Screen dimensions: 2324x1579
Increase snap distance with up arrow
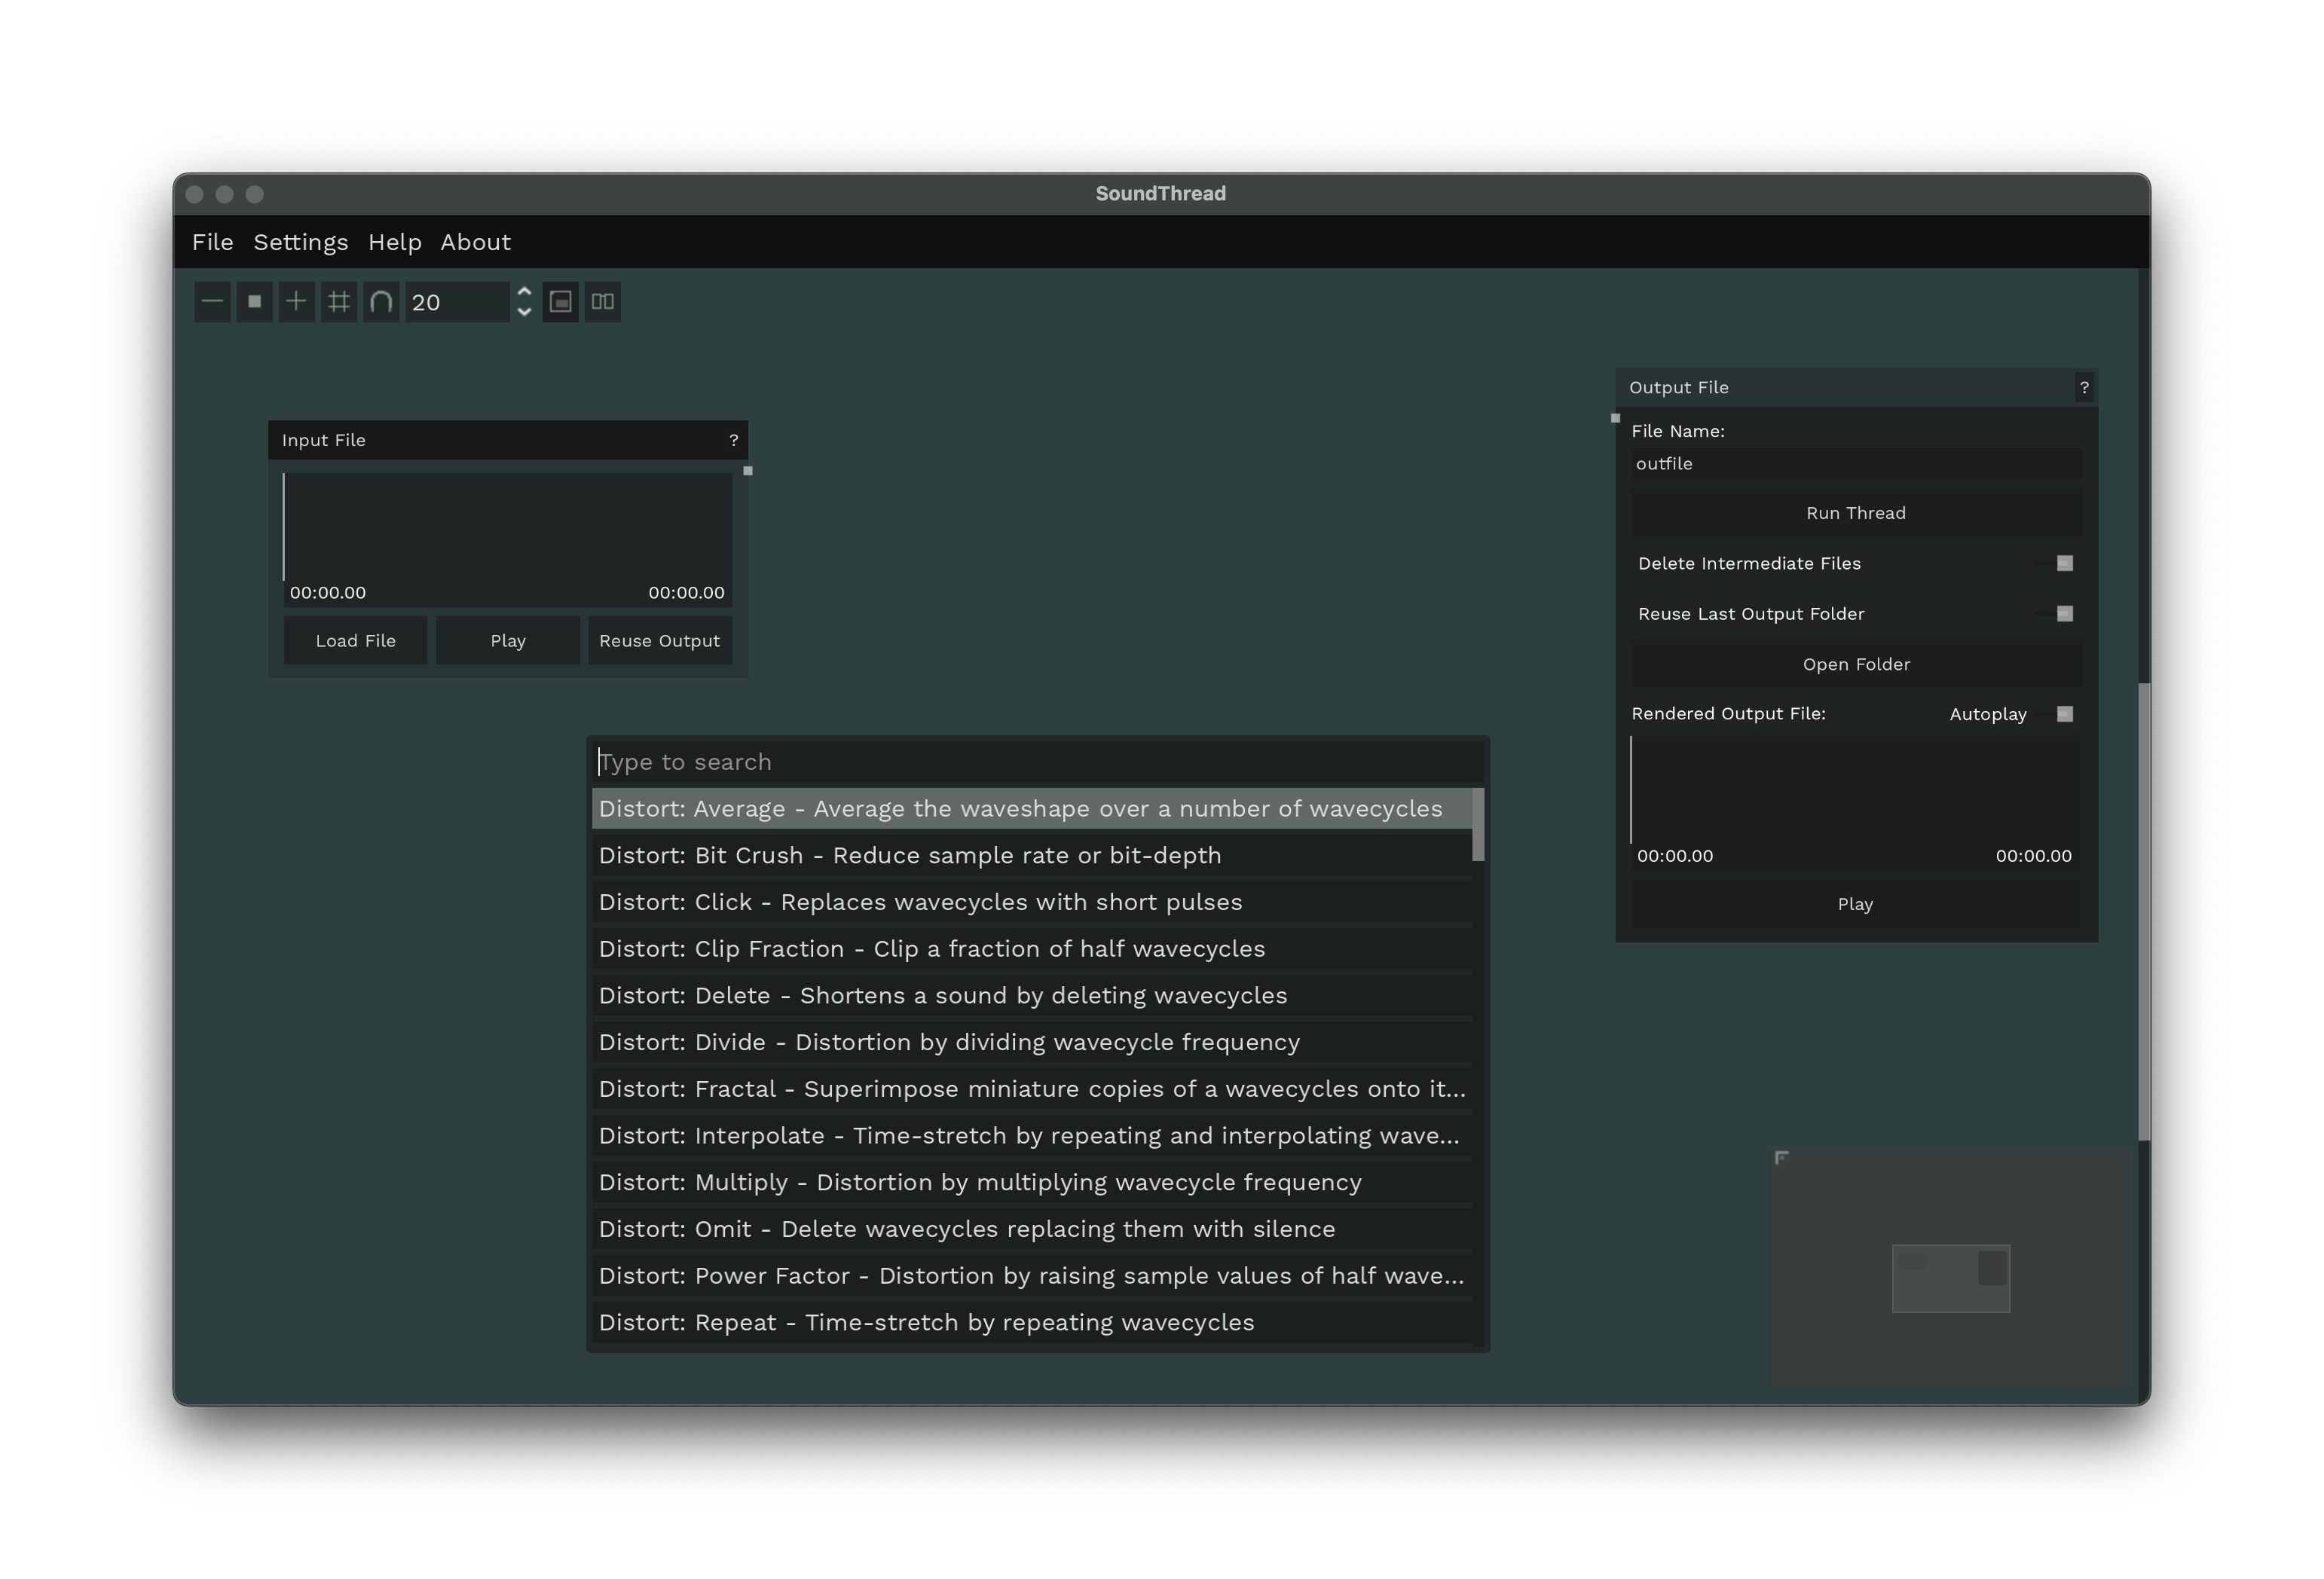click(x=524, y=292)
